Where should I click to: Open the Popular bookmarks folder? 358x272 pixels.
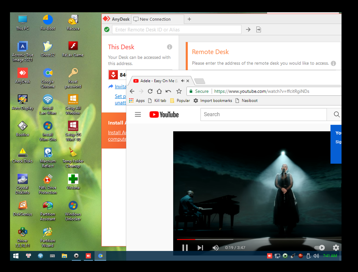tap(180, 100)
